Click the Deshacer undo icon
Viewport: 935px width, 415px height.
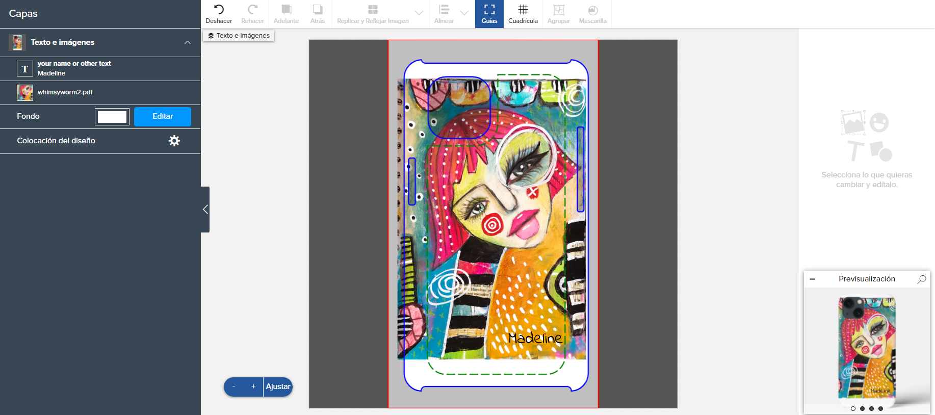(x=219, y=10)
